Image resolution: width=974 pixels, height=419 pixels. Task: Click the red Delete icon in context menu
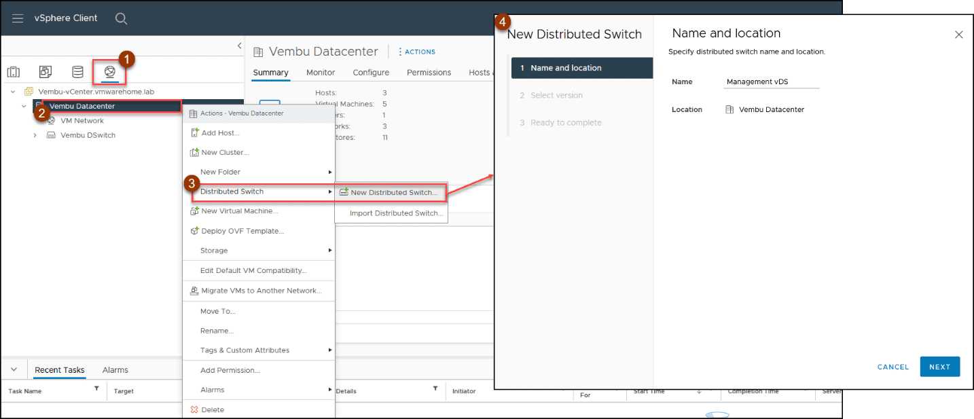[x=194, y=409]
